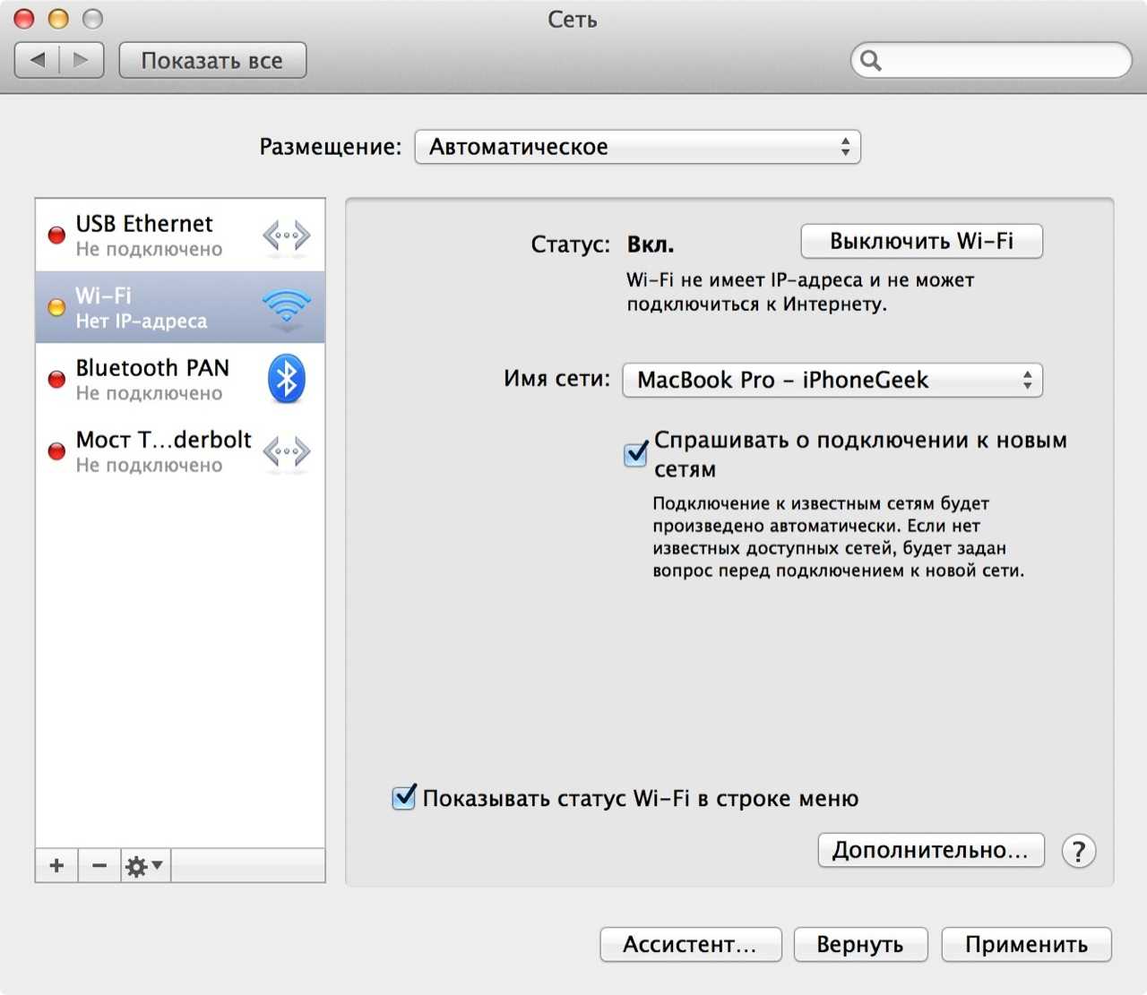This screenshot has width=1147, height=995.
Task: Click the Вкл. status text
Action: (651, 244)
